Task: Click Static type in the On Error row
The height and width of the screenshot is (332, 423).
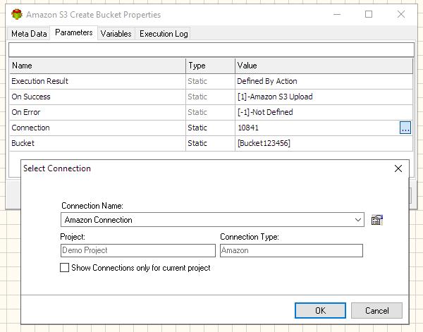Action: (x=197, y=112)
